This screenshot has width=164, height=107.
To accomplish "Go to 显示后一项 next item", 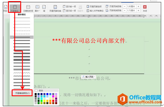I will pyautogui.click(x=69, y=11).
